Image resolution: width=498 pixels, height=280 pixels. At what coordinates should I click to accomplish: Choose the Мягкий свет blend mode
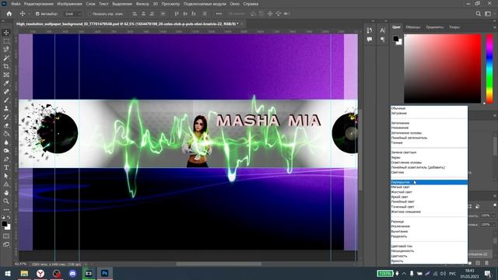(x=429, y=187)
